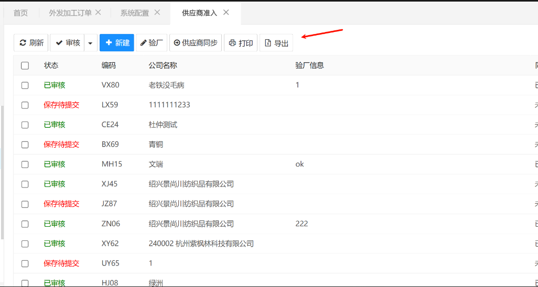Click the refresh (刷新) toolbar button

coord(31,43)
